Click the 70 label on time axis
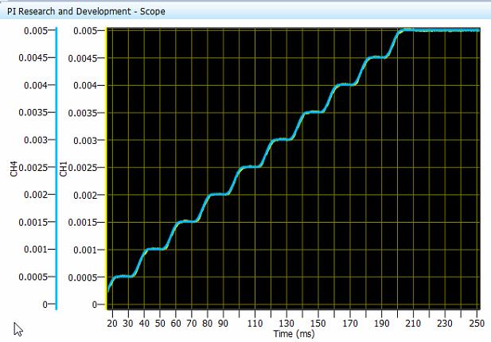Image resolution: width=491 pixels, height=342 pixels. [x=191, y=323]
